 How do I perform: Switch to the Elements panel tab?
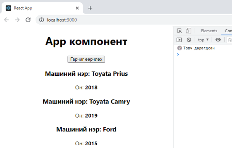(x=209, y=31)
